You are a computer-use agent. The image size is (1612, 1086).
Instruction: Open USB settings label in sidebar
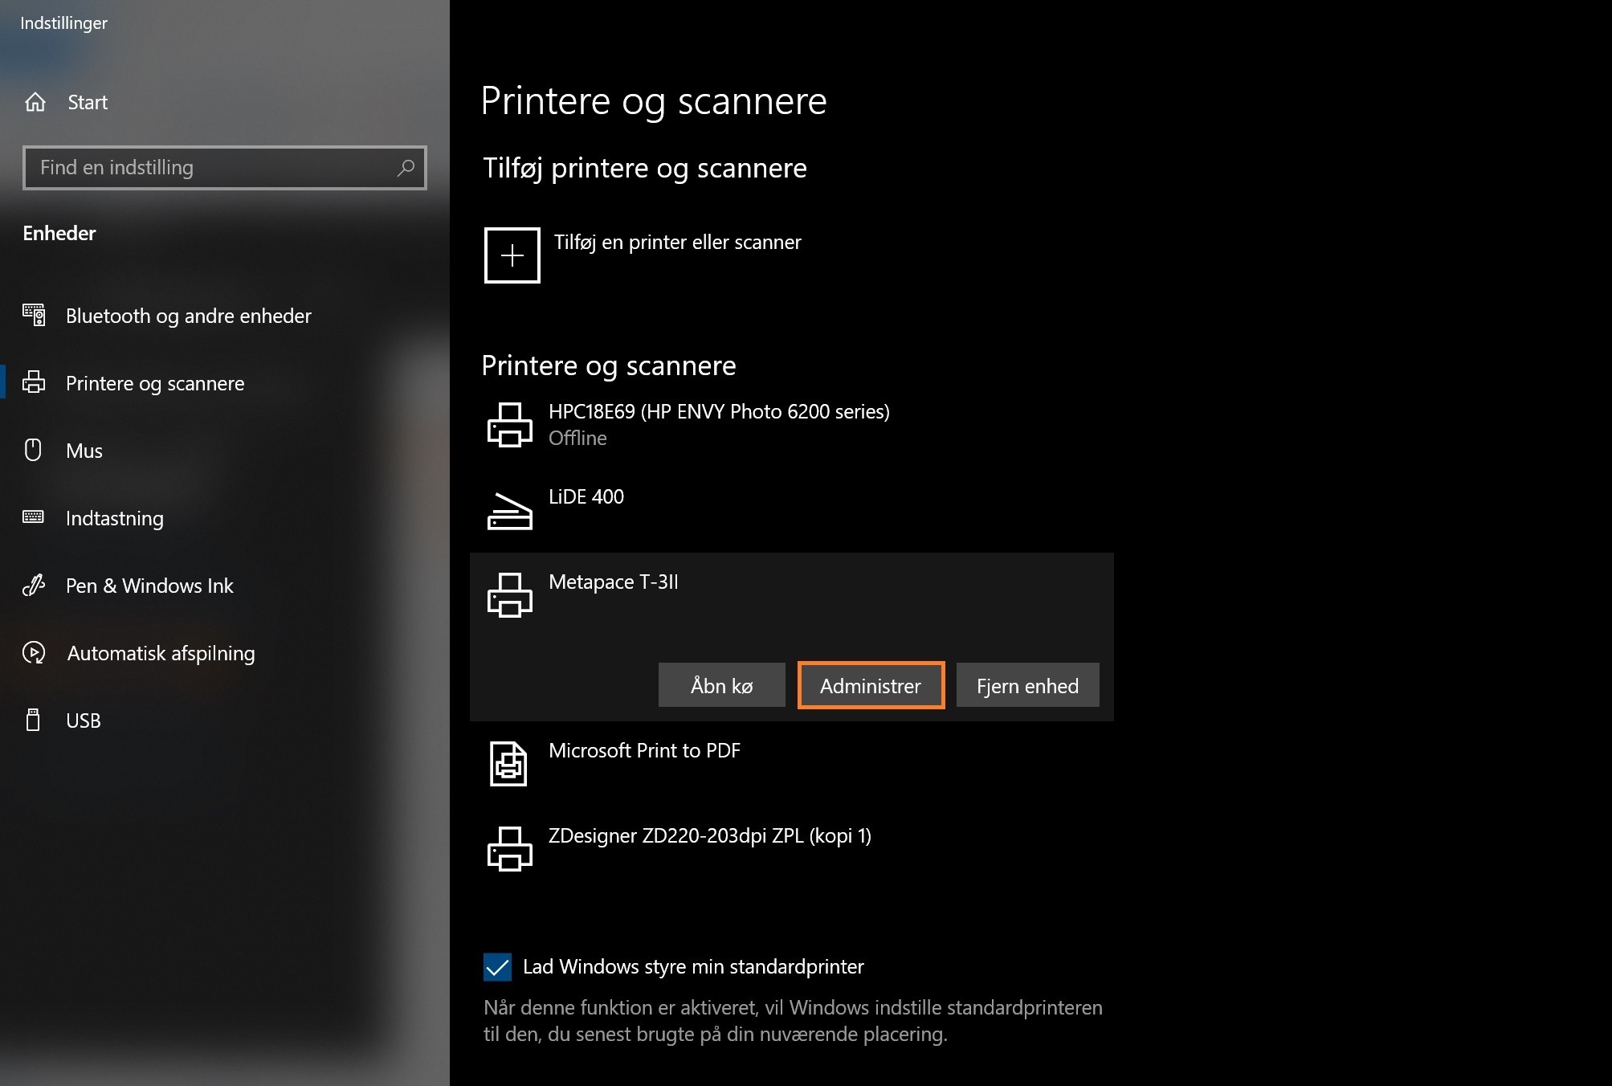click(x=84, y=721)
